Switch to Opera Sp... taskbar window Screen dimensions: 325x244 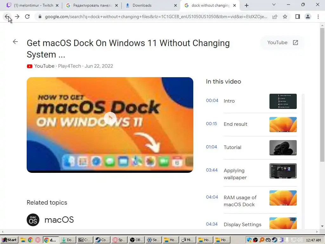click(x=119, y=240)
